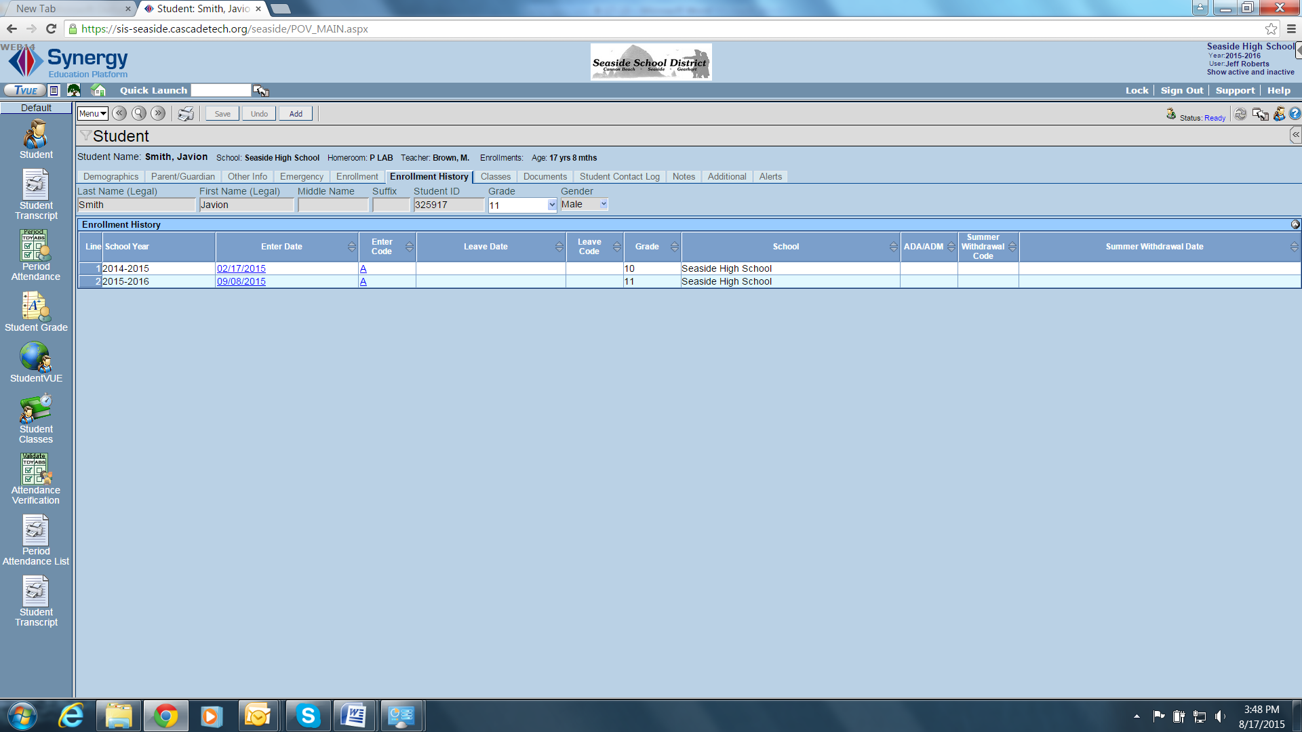
Task: Click the home icon near Quick Launch
Action: (98, 90)
